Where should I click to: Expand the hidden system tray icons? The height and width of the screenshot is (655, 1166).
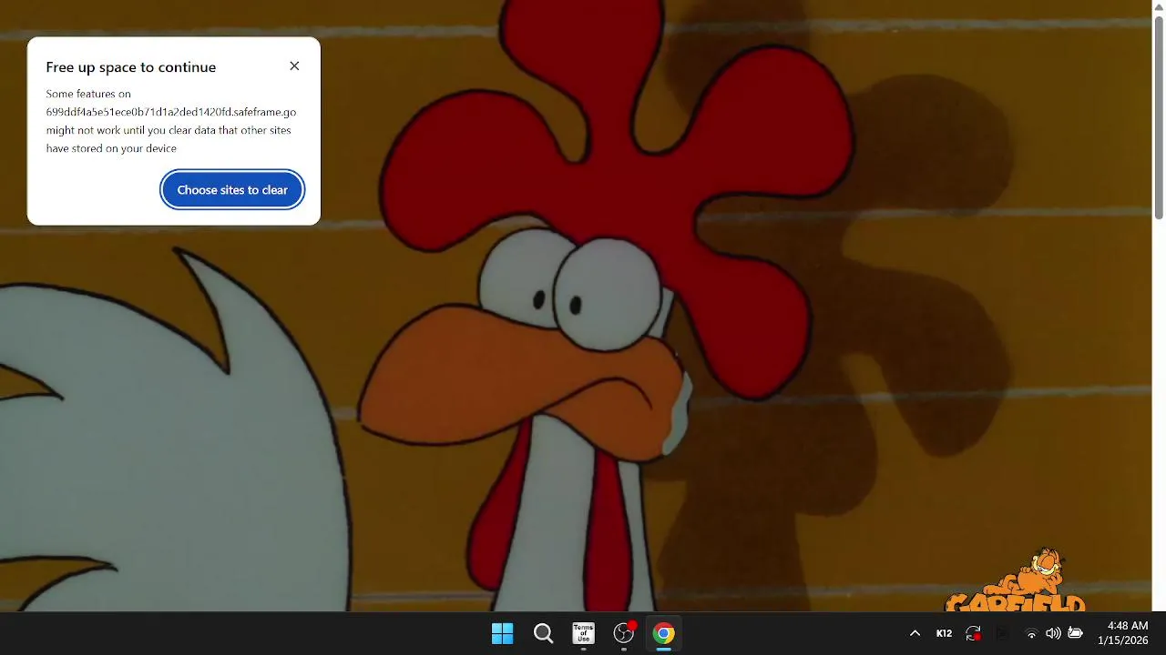click(x=915, y=633)
